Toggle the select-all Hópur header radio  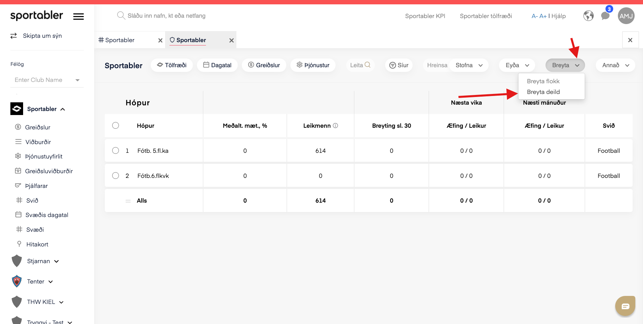tap(116, 125)
